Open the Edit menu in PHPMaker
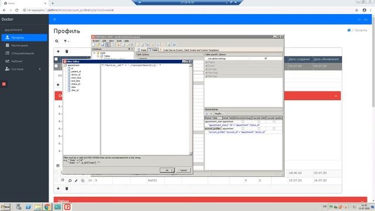375x211 pixels. 104,41
